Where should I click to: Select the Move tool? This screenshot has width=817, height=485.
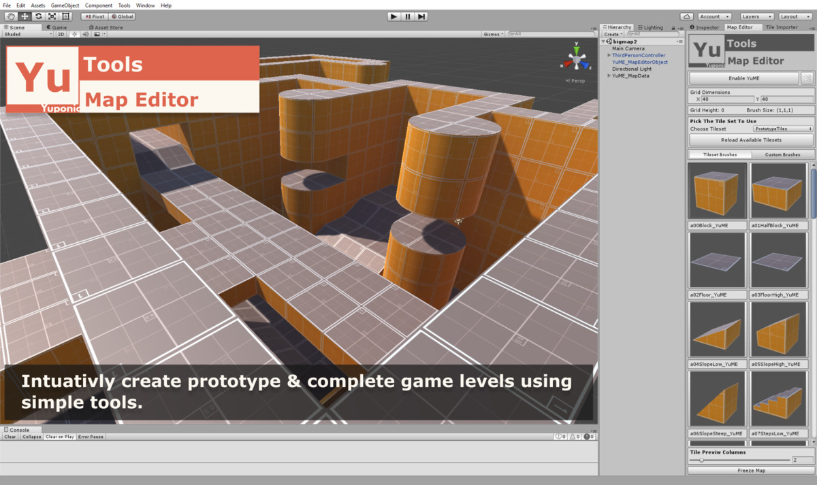25,16
